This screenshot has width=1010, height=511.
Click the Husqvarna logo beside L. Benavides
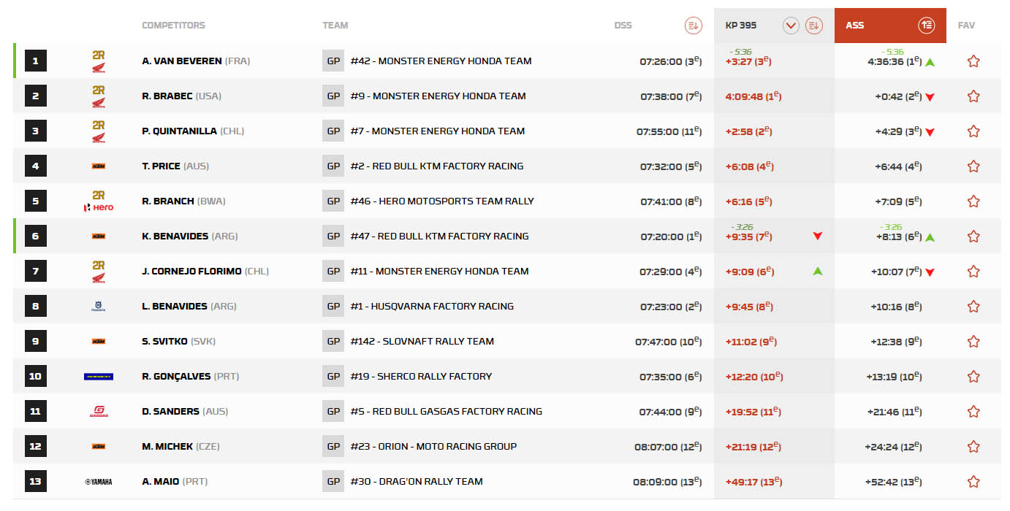pyautogui.click(x=99, y=307)
